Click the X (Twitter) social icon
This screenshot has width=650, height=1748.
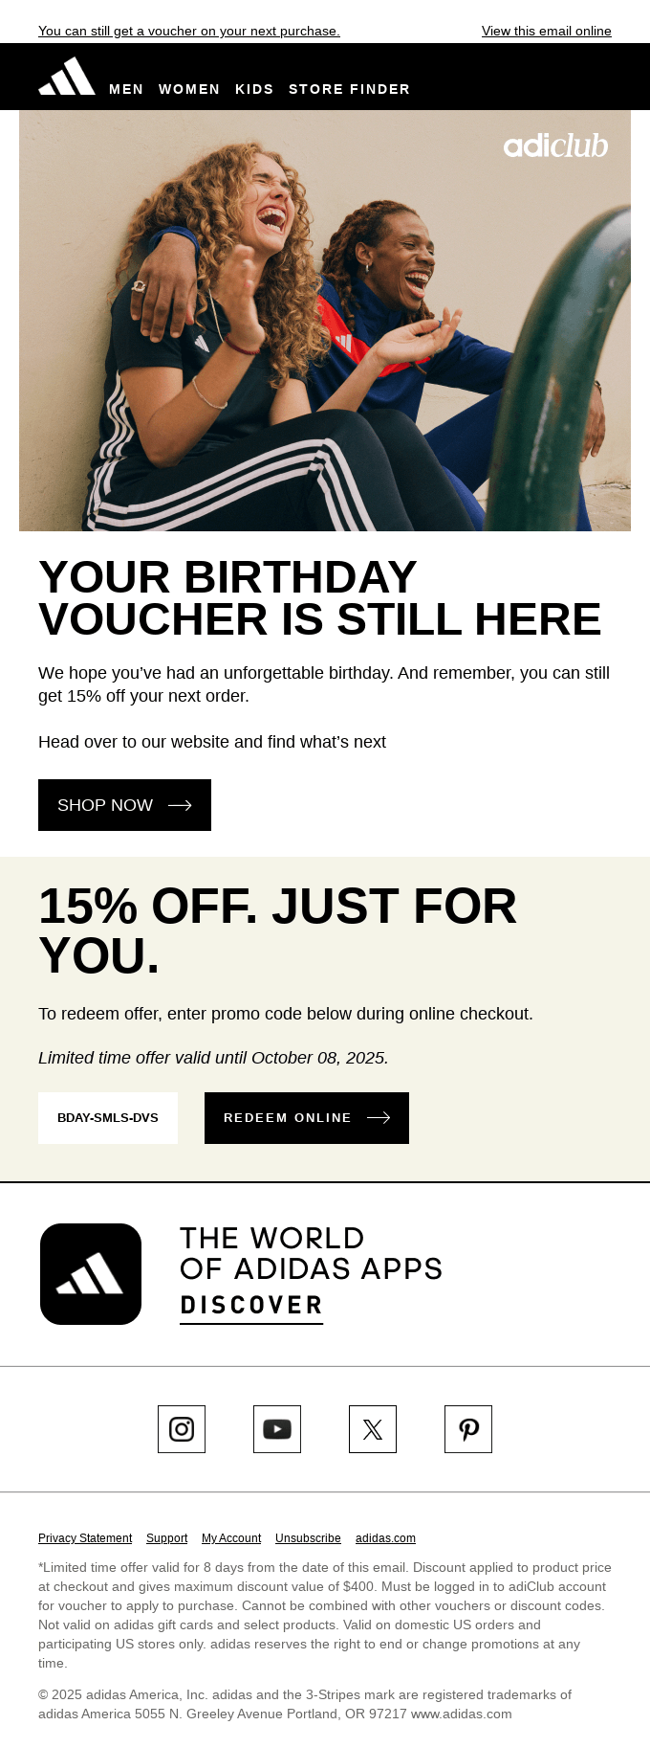pos(373,1429)
